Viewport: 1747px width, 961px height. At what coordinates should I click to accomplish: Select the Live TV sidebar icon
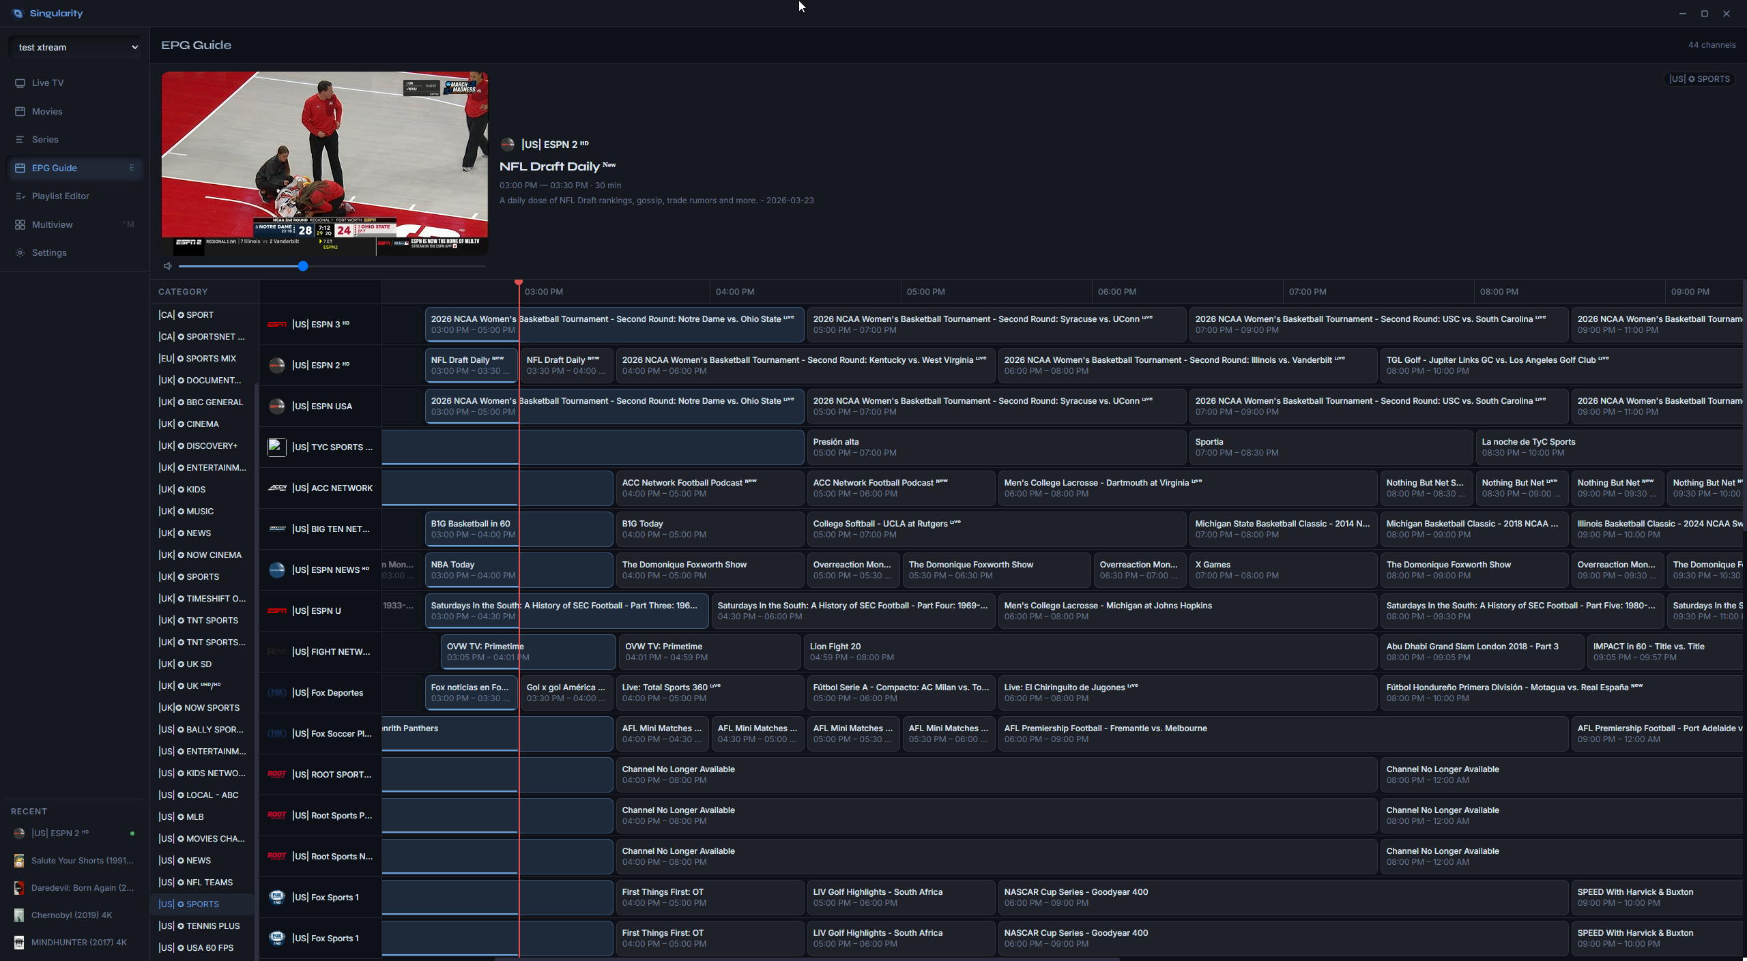pyautogui.click(x=20, y=83)
